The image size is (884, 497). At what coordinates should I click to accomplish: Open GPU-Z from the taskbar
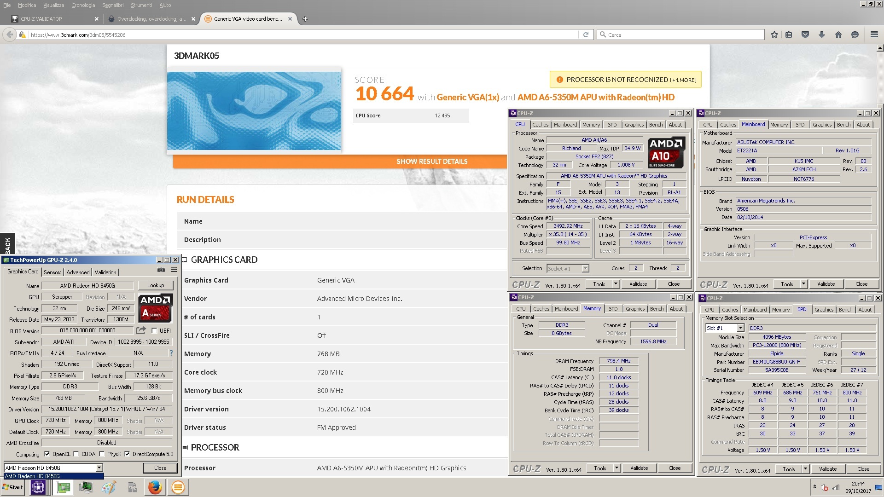pos(64,487)
